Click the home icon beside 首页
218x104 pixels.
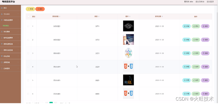click(2, 8)
